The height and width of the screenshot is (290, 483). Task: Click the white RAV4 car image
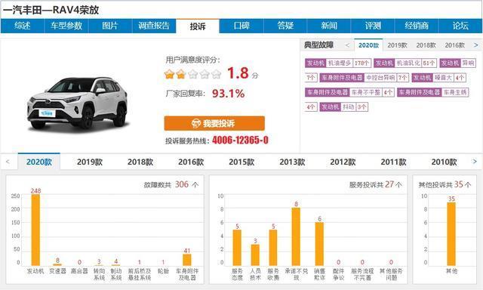77,103
